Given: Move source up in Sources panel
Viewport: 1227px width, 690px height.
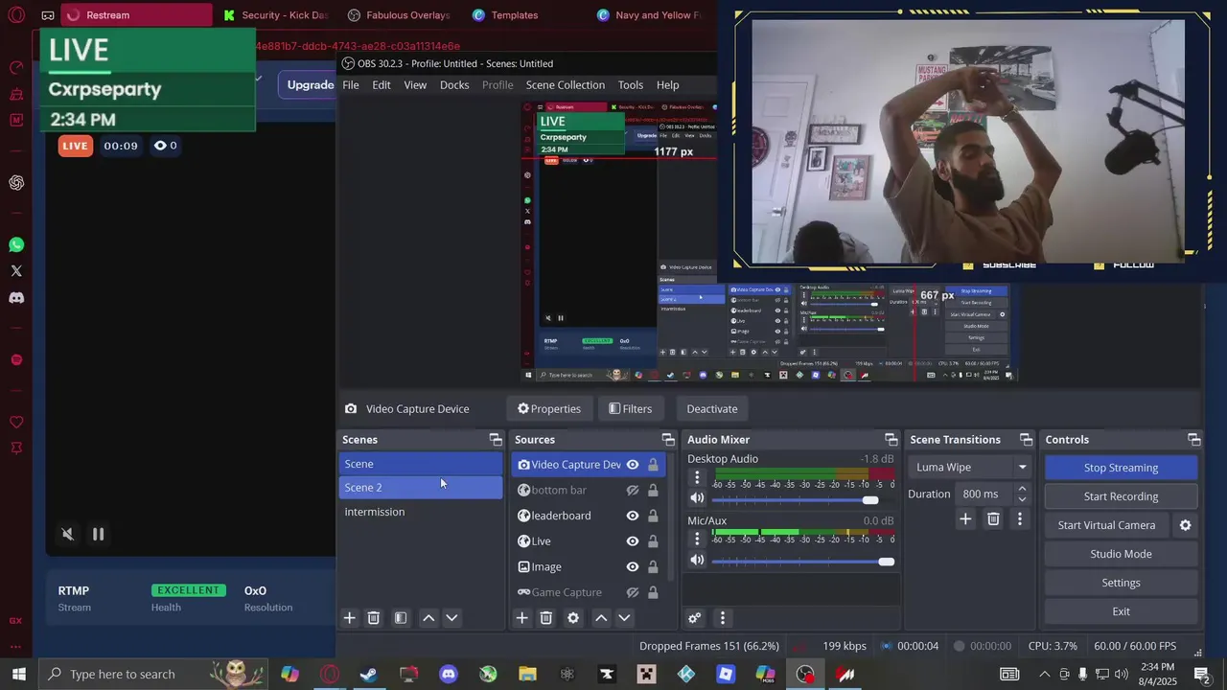Looking at the screenshot, I should pyautogui.click(x=601, y=618).
